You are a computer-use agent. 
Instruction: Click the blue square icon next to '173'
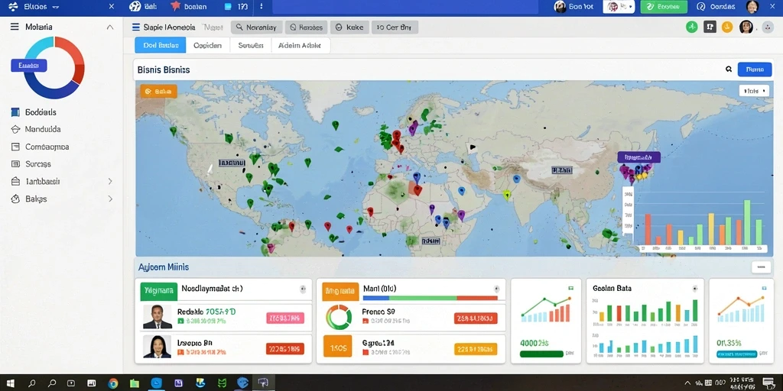click(x=228, y=7)
